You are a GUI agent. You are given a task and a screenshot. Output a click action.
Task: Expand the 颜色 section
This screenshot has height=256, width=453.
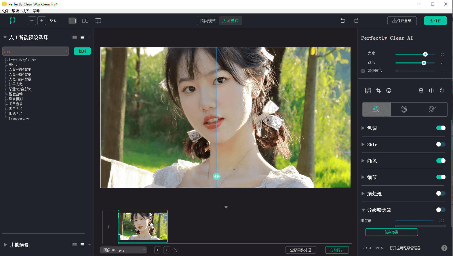[x=363, y=161]
